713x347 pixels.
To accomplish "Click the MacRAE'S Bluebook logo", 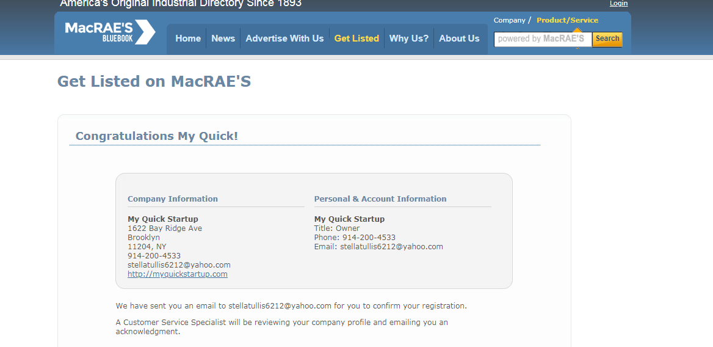I will coord(110,32).
